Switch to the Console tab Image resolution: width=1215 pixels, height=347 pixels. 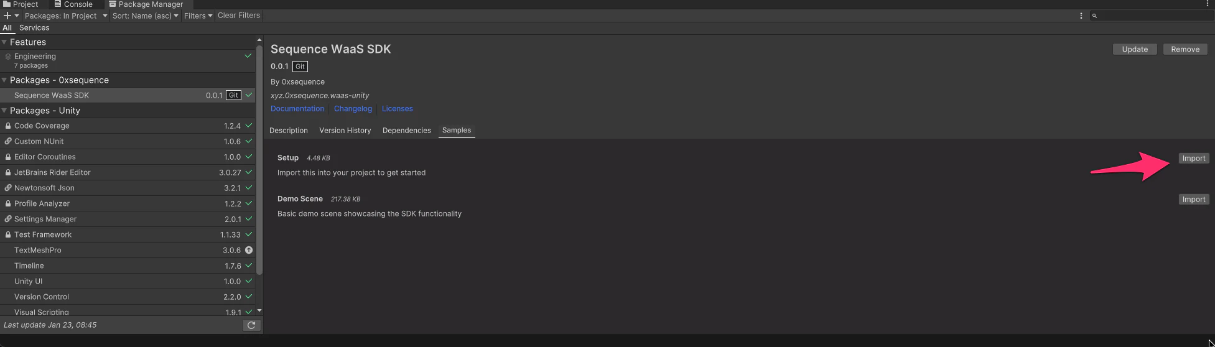(x=73, y=4)
